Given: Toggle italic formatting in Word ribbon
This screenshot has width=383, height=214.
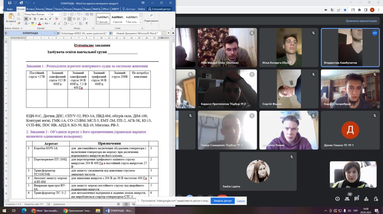Looking at the screenshot, I should (31, 19).
